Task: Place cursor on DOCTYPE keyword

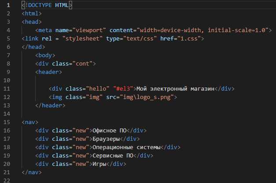Action: coord(40,5)
